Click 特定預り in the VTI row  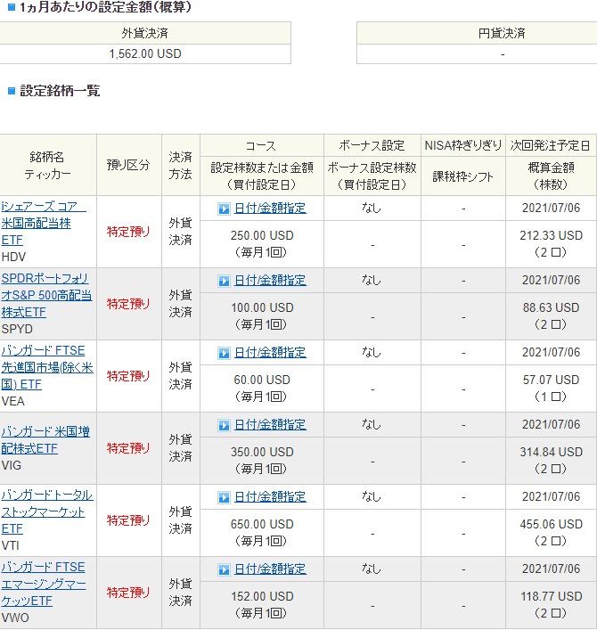click(128, 520)
